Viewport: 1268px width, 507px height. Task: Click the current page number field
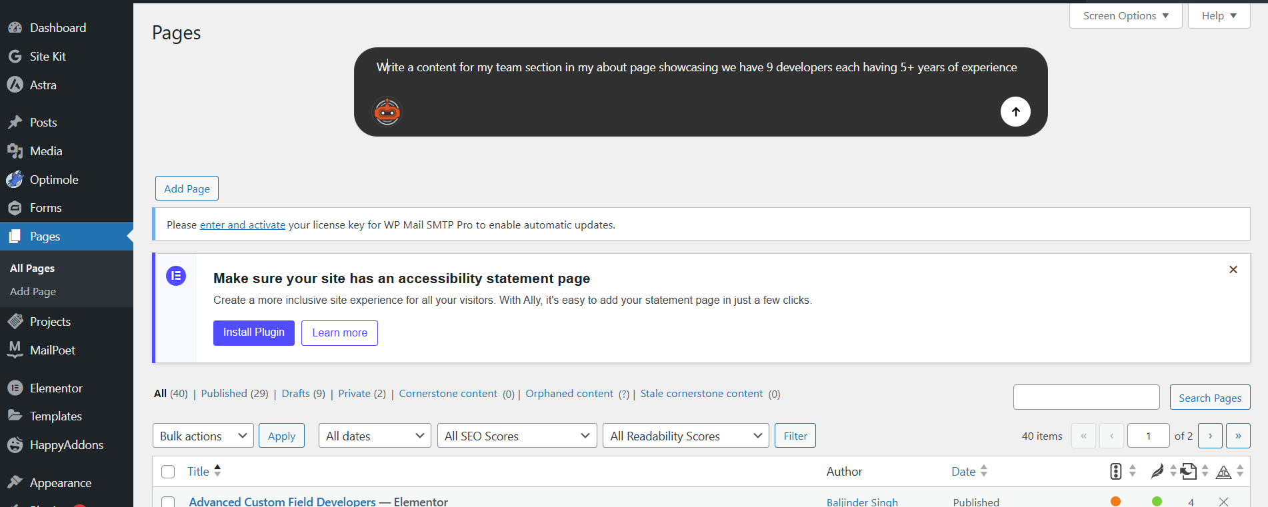(1148, 436)
